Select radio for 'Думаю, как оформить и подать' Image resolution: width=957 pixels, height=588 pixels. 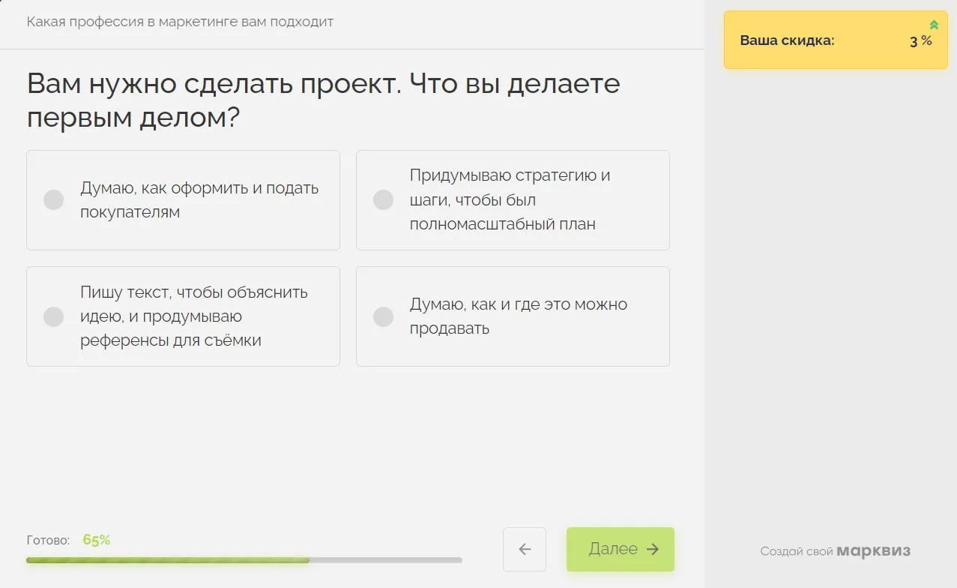tap(53, 199)
